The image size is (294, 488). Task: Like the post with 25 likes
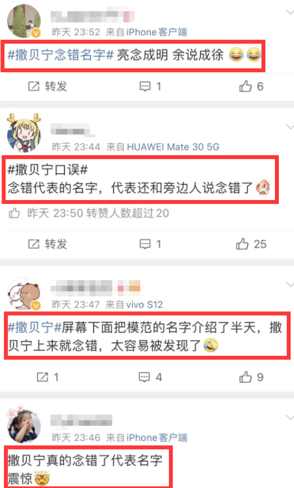251,244
